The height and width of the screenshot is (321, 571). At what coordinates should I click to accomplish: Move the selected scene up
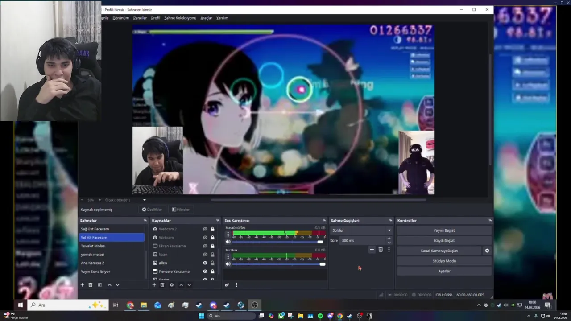pyautogui.click(x=109, y=285)
